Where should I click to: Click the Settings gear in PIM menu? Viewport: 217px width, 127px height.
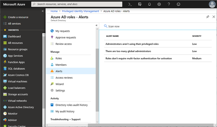point(52,91)
